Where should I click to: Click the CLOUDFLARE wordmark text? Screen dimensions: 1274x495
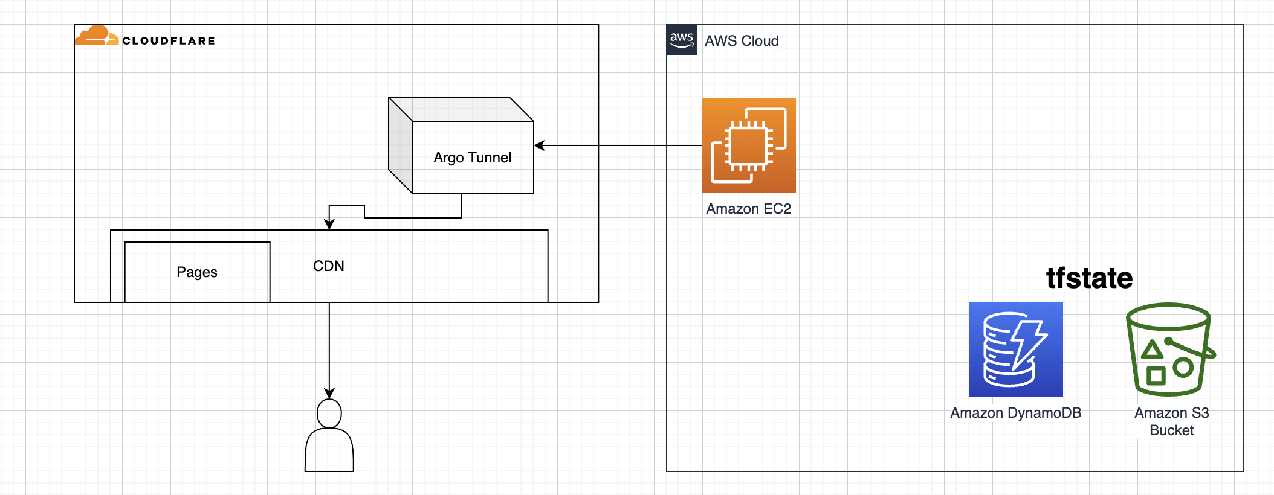[169, 41]
